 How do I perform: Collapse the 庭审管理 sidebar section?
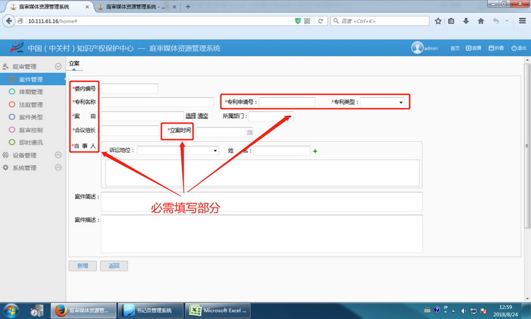[x=58, y=66]
